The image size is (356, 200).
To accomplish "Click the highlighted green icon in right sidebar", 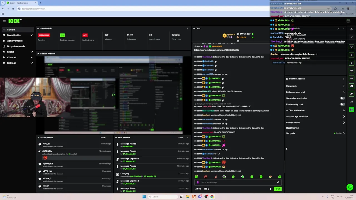I will [x=352, y=109].
